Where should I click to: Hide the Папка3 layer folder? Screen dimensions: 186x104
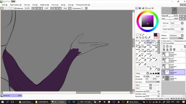click(x=163, y=53)
